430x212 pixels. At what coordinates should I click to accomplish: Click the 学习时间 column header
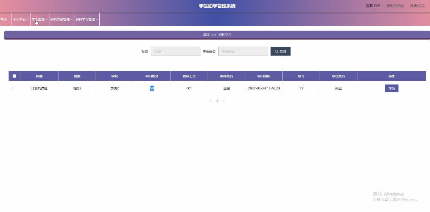(264, 76)
